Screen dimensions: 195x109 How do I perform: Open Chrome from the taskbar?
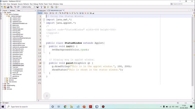[x=65, y=107]
